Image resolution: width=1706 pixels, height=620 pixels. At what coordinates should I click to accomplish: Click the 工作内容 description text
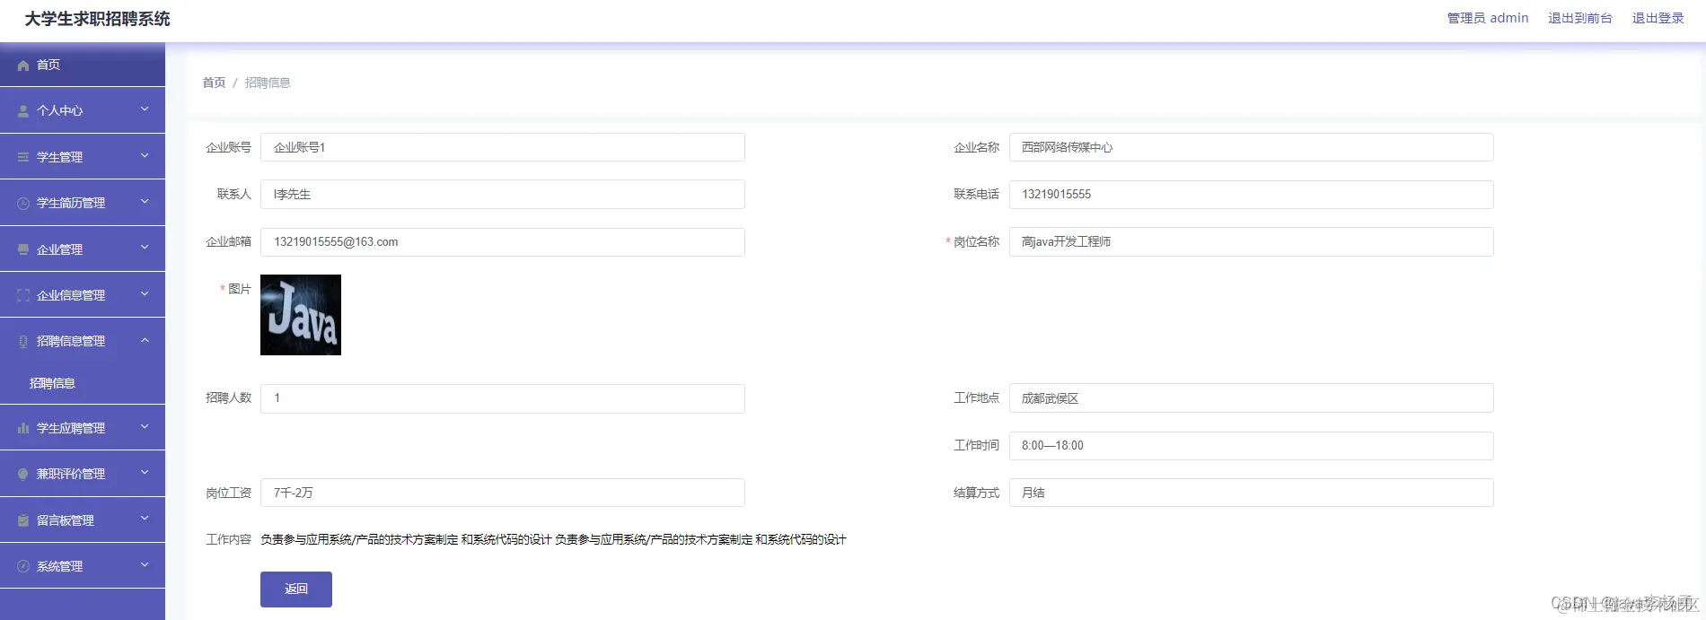(553, 539)
